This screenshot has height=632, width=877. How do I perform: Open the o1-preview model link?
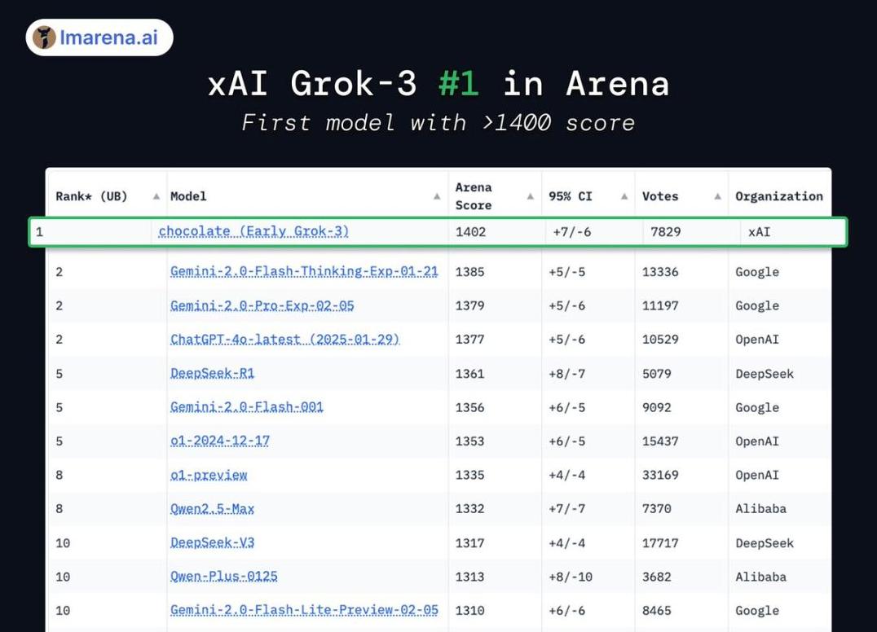209,475
